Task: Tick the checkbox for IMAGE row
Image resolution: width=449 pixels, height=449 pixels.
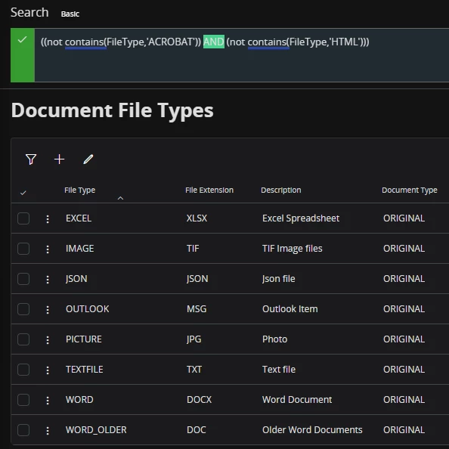Action: pyautogui.click(x=23, y=249)
